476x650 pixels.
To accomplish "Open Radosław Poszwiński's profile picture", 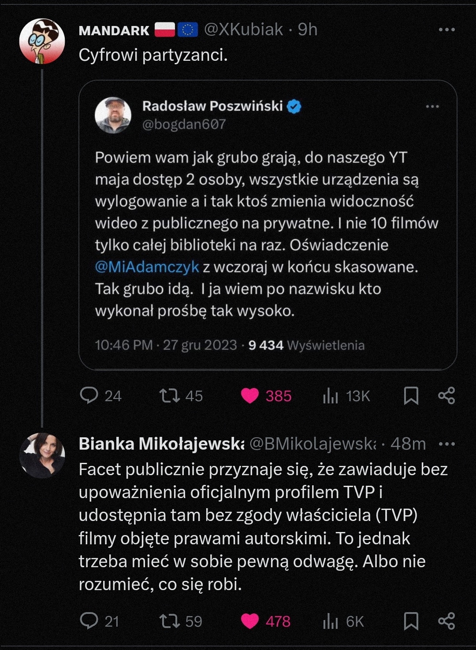I will [x=113, y=115].
